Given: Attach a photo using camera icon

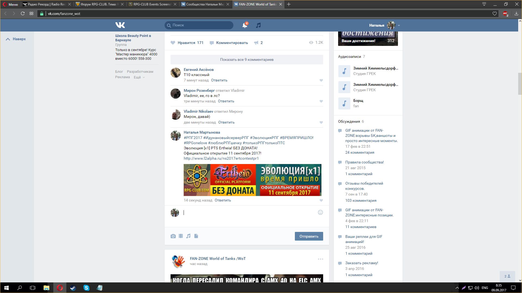Looking at the screenshot, I should [173, 236].
